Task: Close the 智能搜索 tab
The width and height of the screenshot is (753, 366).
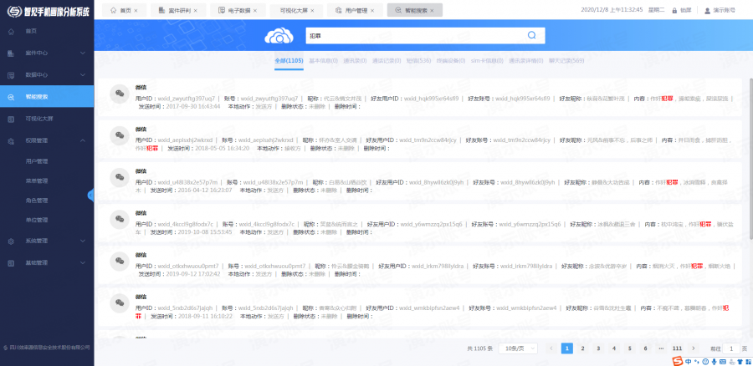Action: [x=433, y=11]
